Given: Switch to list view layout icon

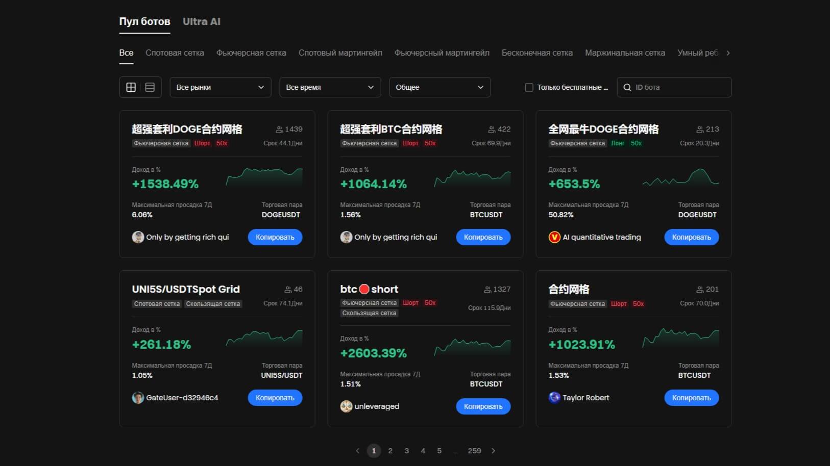Looking at the screenshot, I should click(x=150, y=87).
